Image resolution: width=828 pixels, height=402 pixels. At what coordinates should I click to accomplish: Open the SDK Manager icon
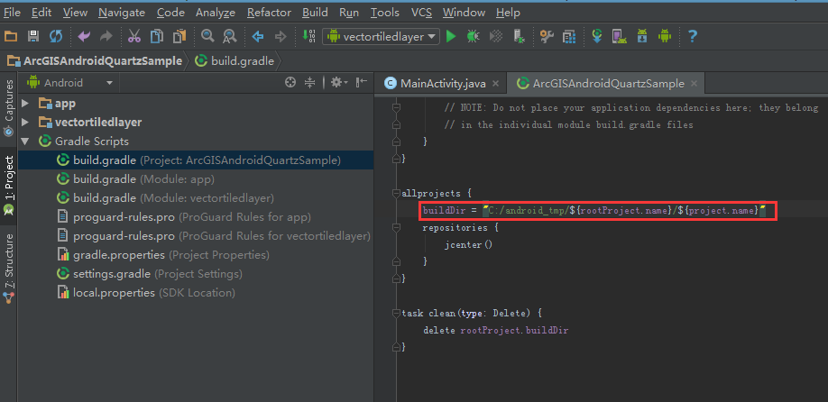click(641, 36)
